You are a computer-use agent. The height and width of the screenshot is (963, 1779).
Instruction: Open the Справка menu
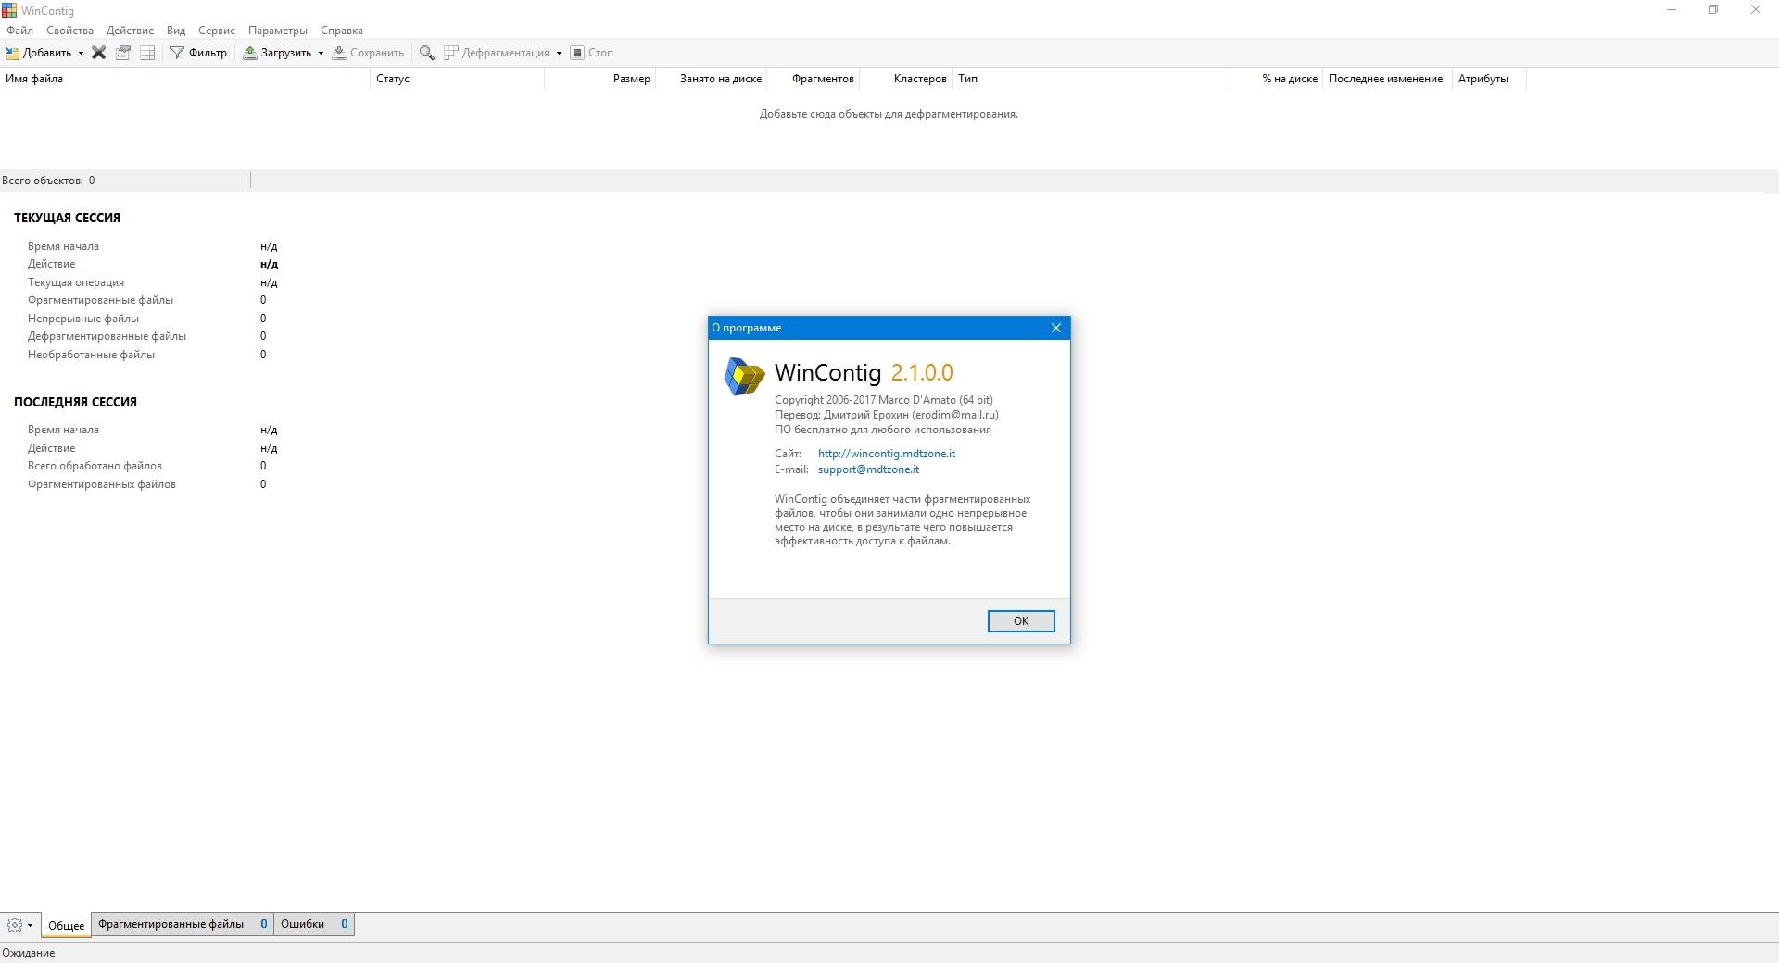coord(342,31)
